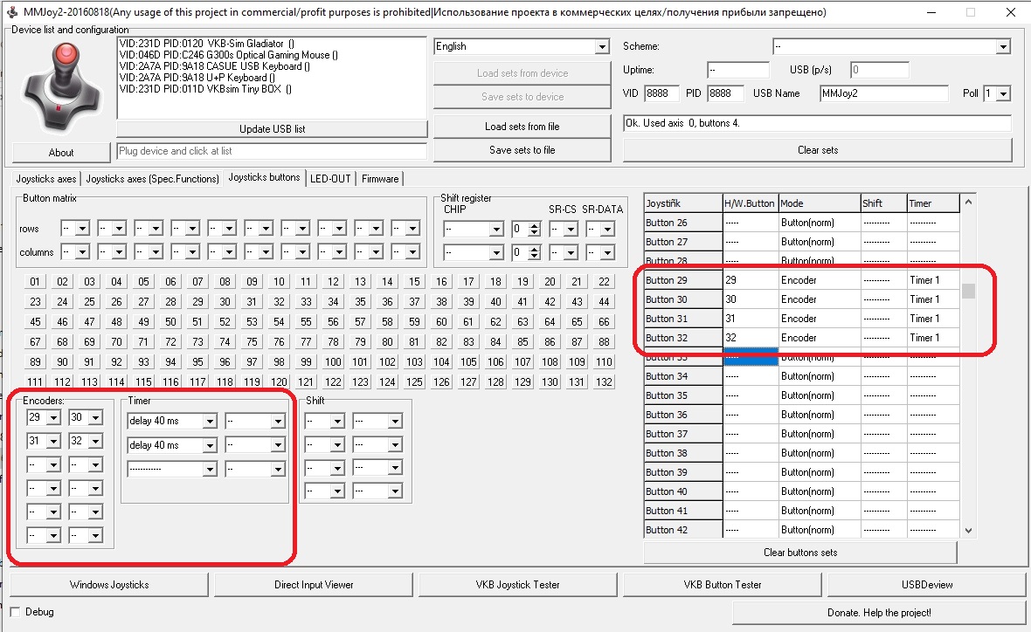
Task: Open the LED-OUT tab
Action: pyautogui.click(x=330, y=179)
